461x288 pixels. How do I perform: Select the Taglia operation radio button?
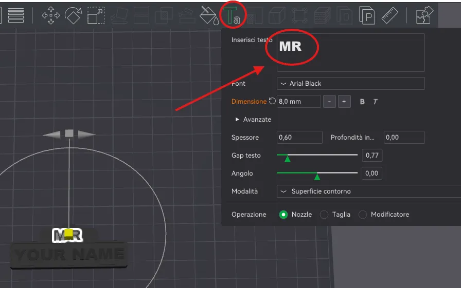point(324,215)
